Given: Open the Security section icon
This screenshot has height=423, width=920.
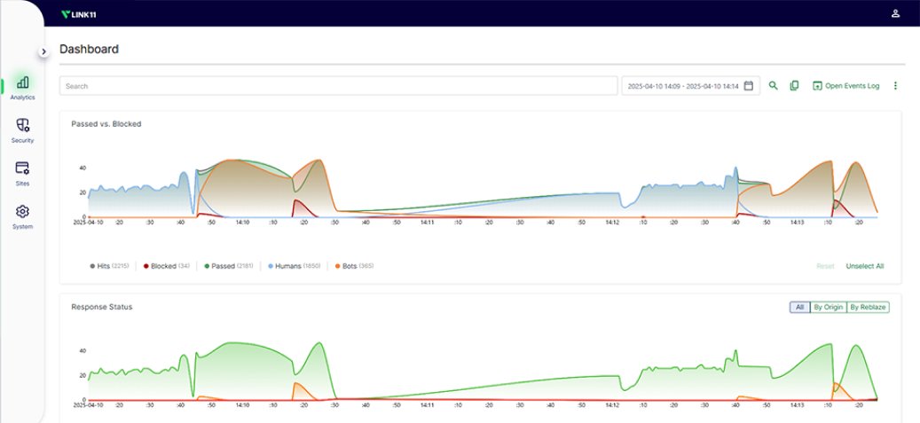Looking at the screenshot, I should [x=22, y=126].
